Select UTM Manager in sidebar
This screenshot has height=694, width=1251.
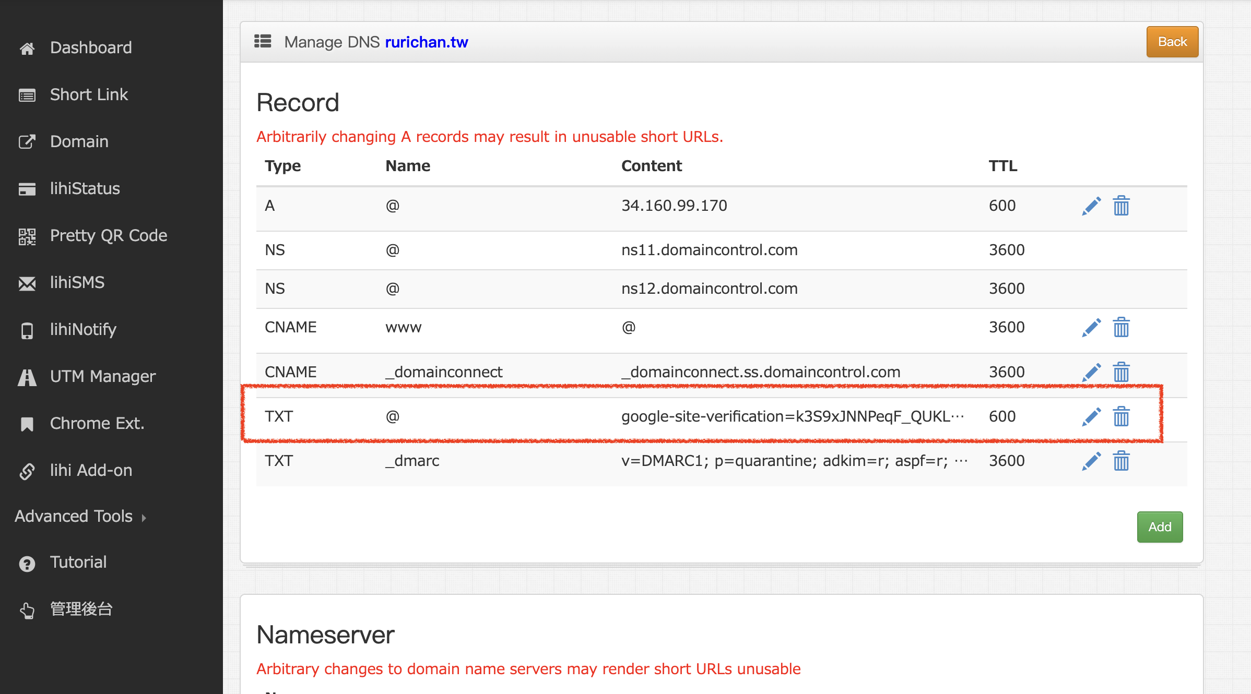point(102,376)
